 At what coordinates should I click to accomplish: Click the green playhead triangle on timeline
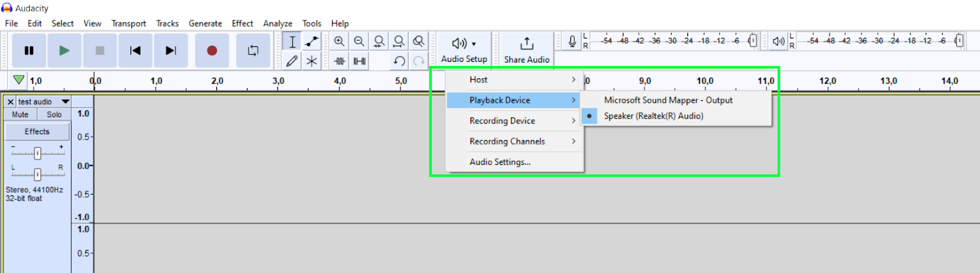(x=19, y=80)
